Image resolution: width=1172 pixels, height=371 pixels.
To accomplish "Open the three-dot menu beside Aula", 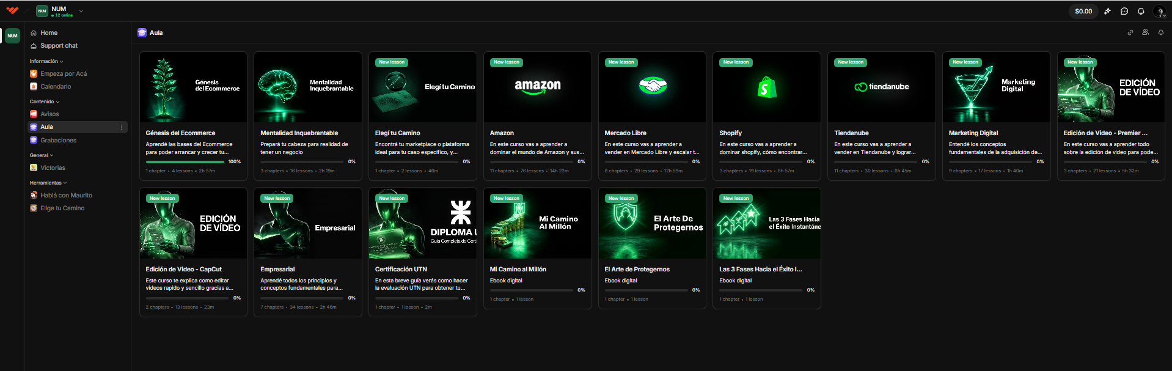I will coord(122,127).
